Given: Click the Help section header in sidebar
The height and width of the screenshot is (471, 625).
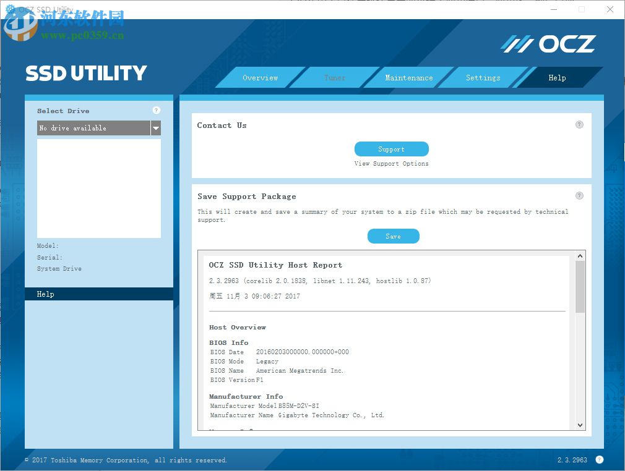Looking at the screenshot, I should [45, 294].
